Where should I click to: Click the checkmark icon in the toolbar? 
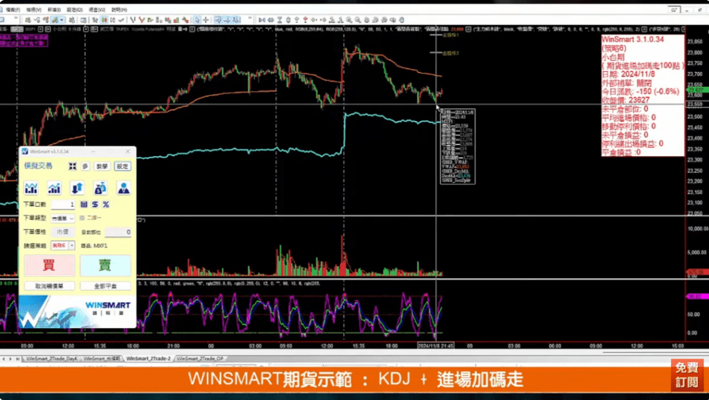[x=121, y=20]
